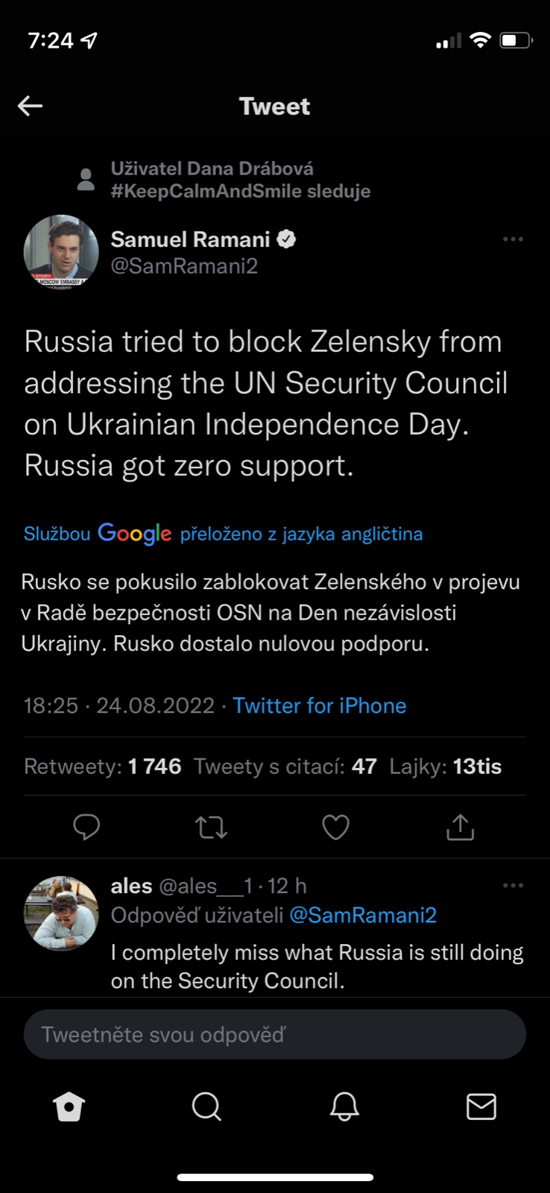View the 13tis likes list

(446, 767)
